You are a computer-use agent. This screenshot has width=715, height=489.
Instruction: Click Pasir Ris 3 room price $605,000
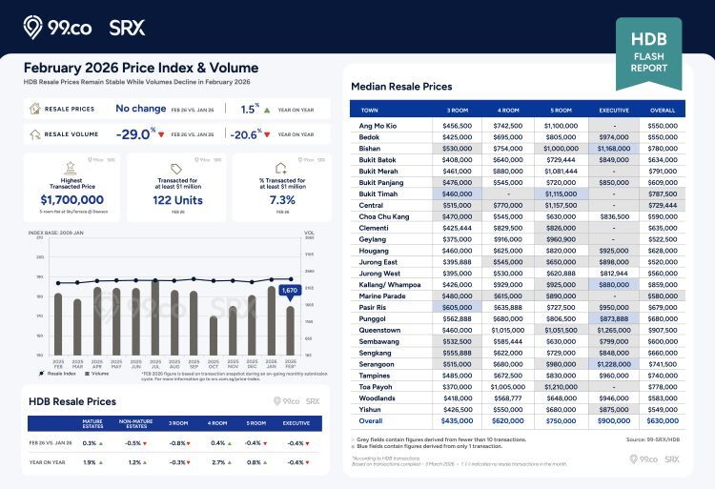(458, 308)
